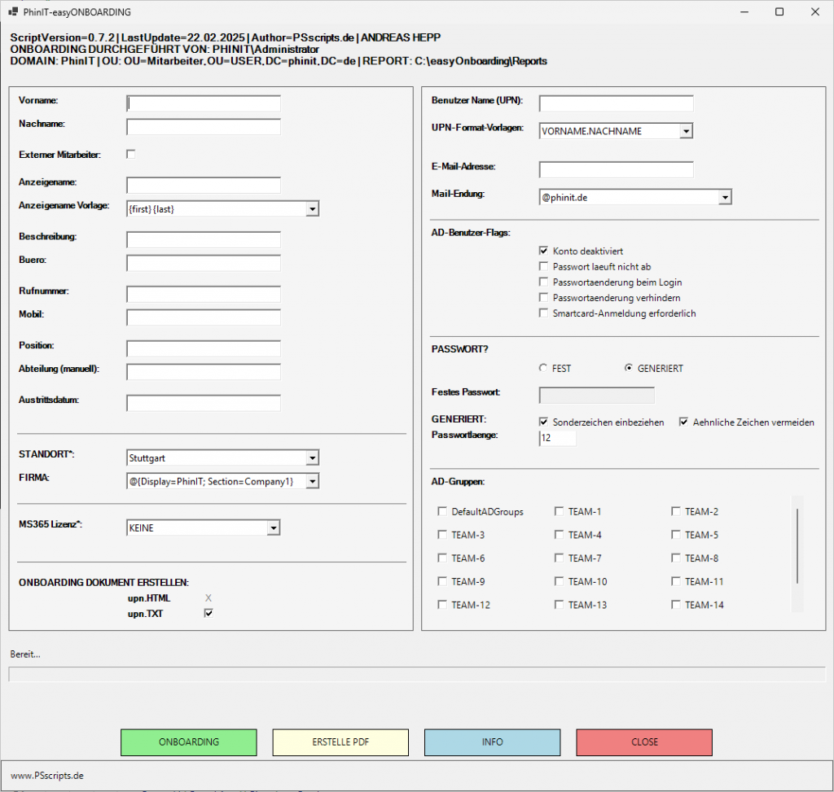Viewport: 834px width, 792px height.
Task: Click the ERSTELLE PDF button
Action: 340,742
